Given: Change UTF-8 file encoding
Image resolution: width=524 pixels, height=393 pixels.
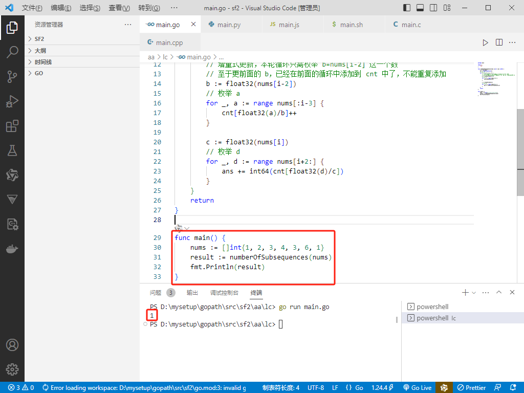Looking at the screenshot, I should (315, 388).
